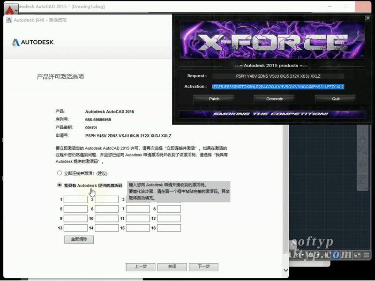Select the Pan hand tool in navigation bar
Screen dimensions: 375x281
tap(363, 139)
